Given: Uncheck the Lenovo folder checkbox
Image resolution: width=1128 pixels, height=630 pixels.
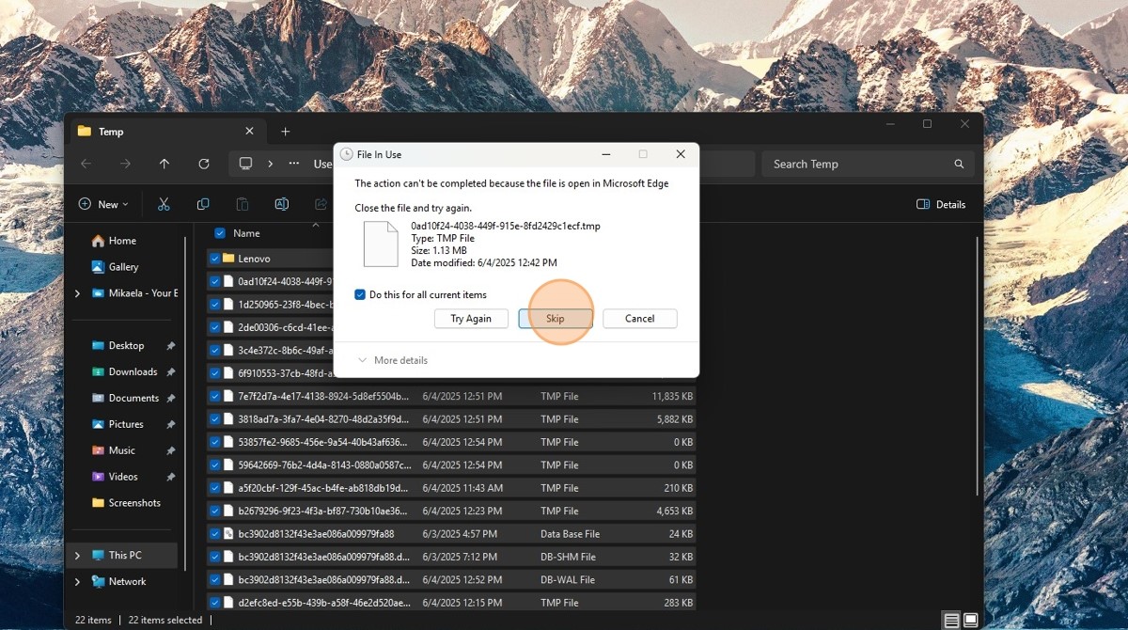Looking at the screenshot, I should pyautogui.click(x=215, y=259).
